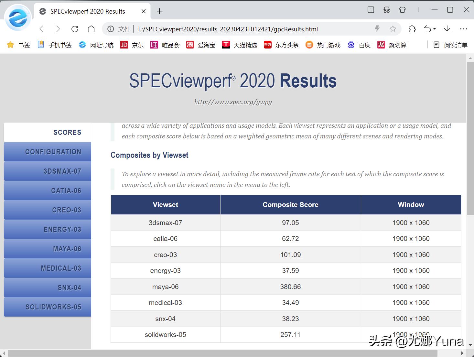This screenshot has width=474, height=357.
Task: Open the 百度 bookmark
Action: tap(359, 45)
